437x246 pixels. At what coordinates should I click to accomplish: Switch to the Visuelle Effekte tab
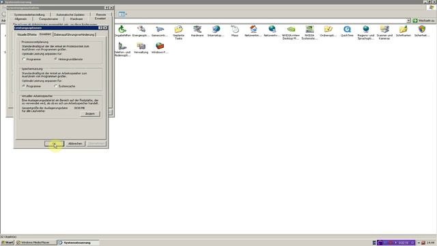click(27, 35)
